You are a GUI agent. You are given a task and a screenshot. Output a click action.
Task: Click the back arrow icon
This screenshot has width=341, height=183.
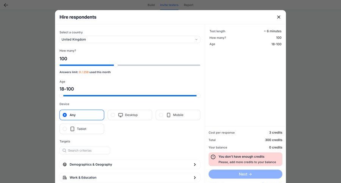[x=6, y=5]
